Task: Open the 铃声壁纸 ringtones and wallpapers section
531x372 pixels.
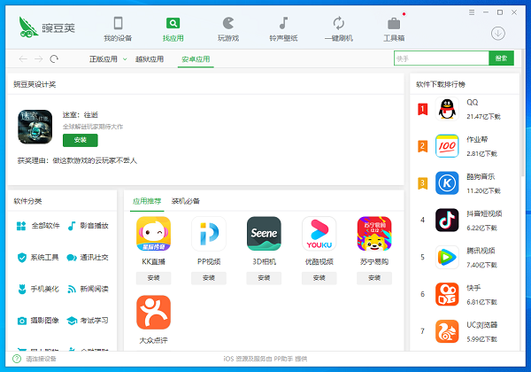Action: [283, 29]
